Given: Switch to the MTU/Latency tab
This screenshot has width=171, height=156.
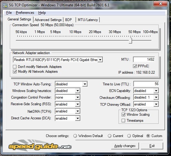Looking at the screenshot, I should point(88,20).
